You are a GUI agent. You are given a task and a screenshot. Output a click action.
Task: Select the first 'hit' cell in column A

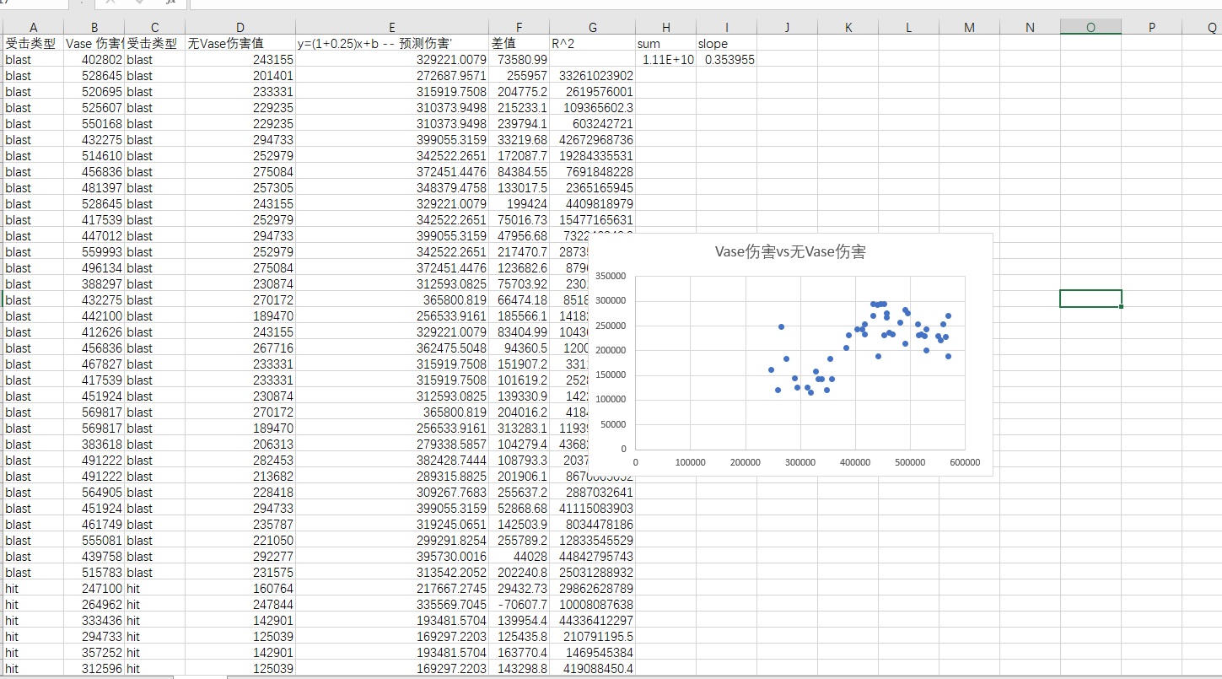click(x=33, y=589)
